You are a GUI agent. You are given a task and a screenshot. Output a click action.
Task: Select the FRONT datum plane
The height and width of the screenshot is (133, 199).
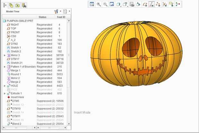(15, 32)
